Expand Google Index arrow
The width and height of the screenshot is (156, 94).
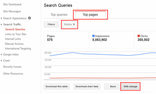(1, 55)
